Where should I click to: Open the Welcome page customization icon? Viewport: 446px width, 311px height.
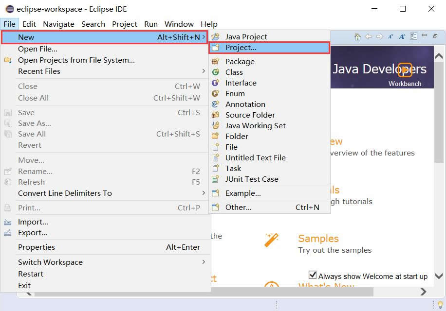414,36
